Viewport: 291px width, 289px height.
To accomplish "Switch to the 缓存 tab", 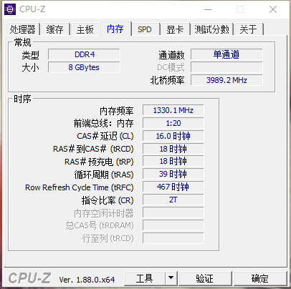I will point(55,29).
